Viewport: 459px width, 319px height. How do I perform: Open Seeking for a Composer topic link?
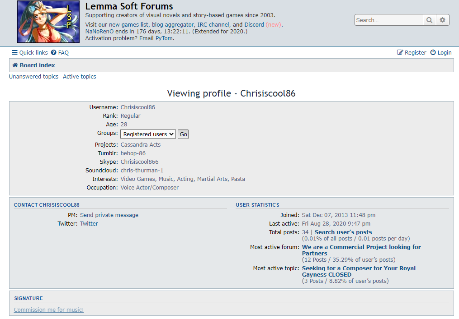[x=359, y=271]
